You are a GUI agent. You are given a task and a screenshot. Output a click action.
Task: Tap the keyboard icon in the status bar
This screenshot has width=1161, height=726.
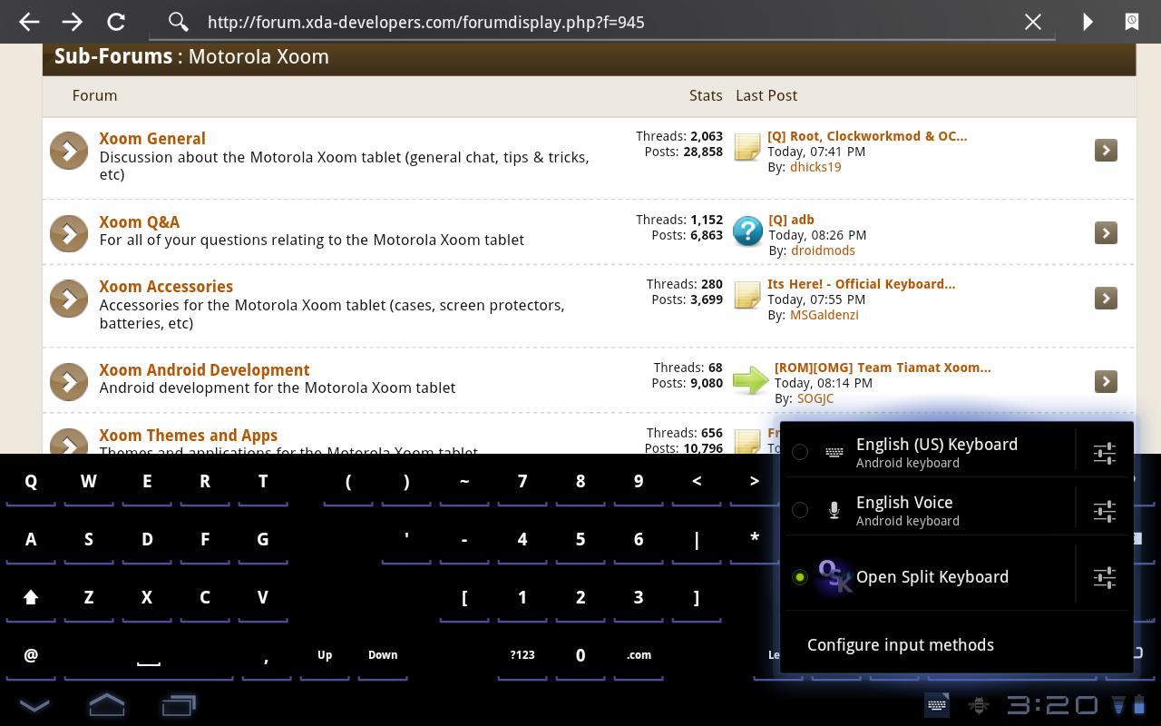pos(936,704)
